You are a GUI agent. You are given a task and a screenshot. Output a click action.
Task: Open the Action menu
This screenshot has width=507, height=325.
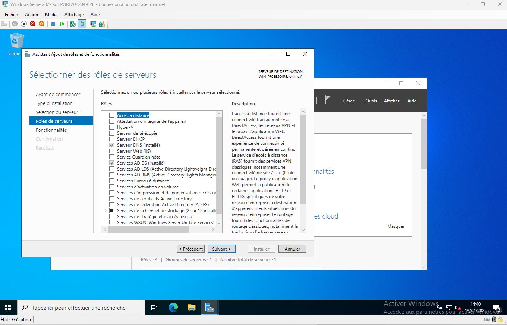click(31, 15)
